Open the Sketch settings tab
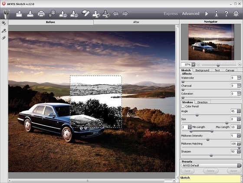This screenshot has width=243, height=183. 186,70
